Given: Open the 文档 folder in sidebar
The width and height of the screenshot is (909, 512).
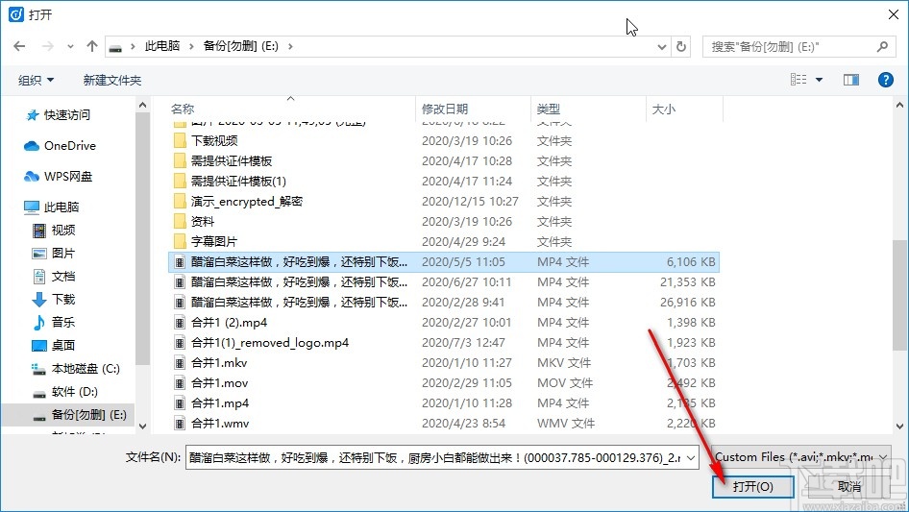Looking at the screenshot, I should 54,277.
